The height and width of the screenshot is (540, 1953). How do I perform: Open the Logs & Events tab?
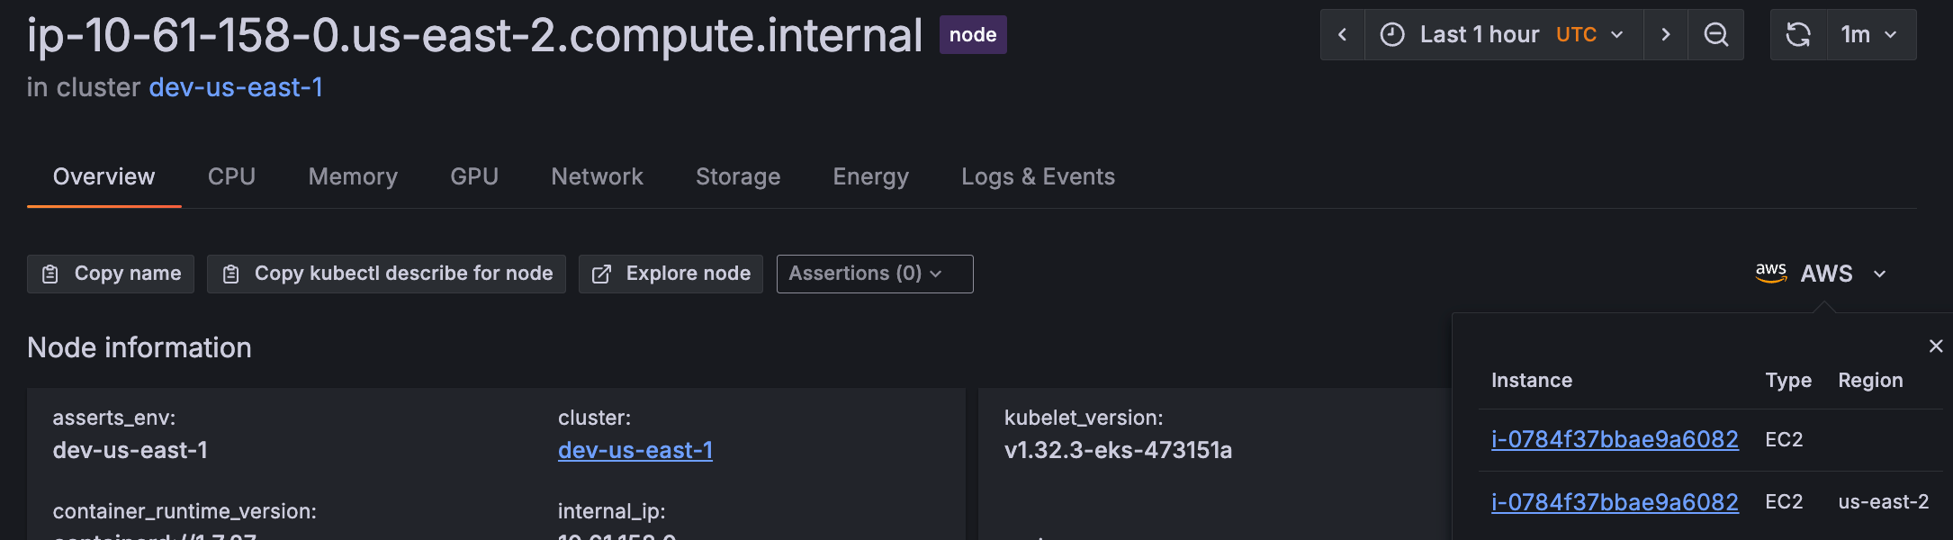(x=1038, y=176)
